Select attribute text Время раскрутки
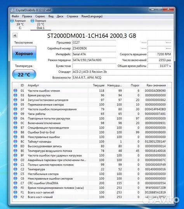This screenshot has width=184, height=209. pyautogui.click(x=39, y=95)
